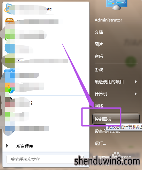
Task: Click the 所有程序 label
Action: 25,146
